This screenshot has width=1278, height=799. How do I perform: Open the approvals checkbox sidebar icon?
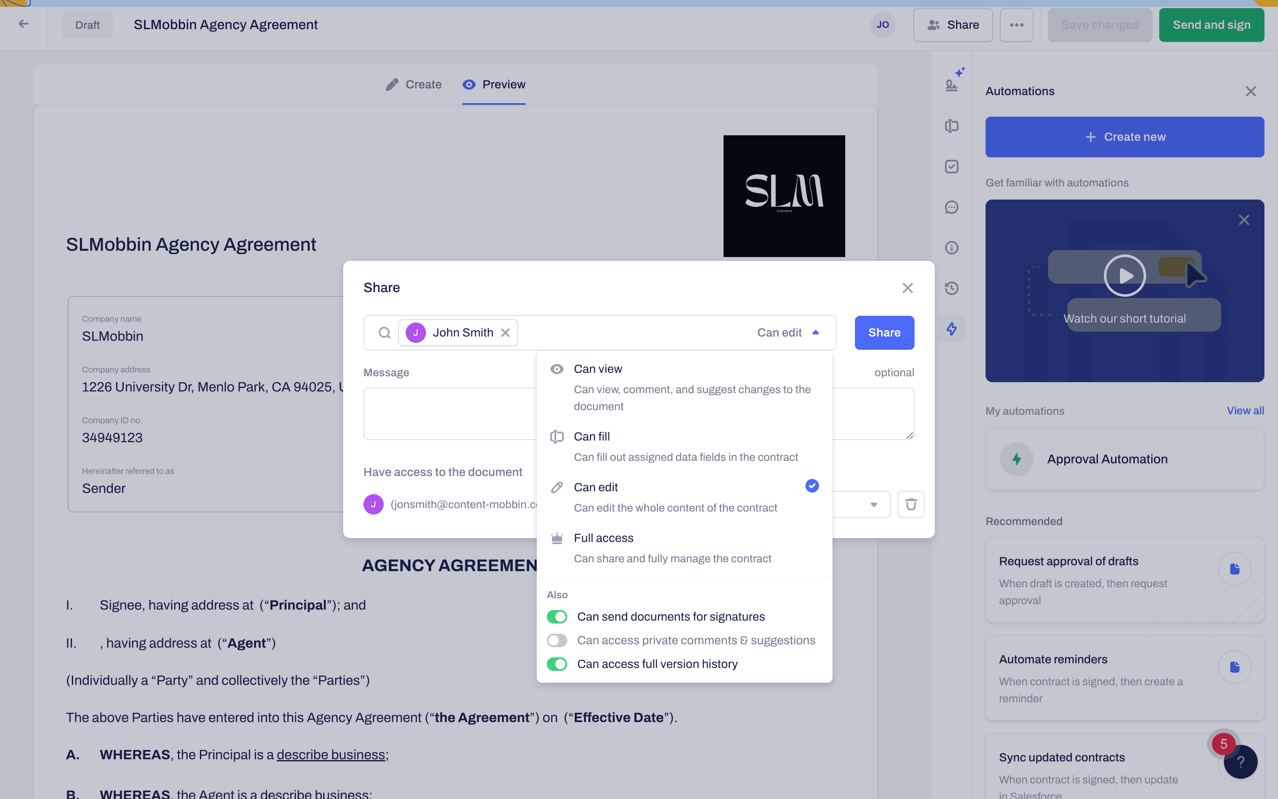952,167
